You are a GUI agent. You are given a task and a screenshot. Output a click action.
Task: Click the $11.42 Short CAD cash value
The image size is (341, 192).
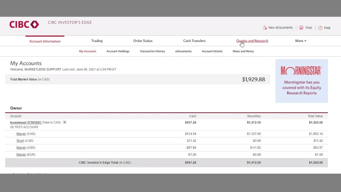(192, 141)
